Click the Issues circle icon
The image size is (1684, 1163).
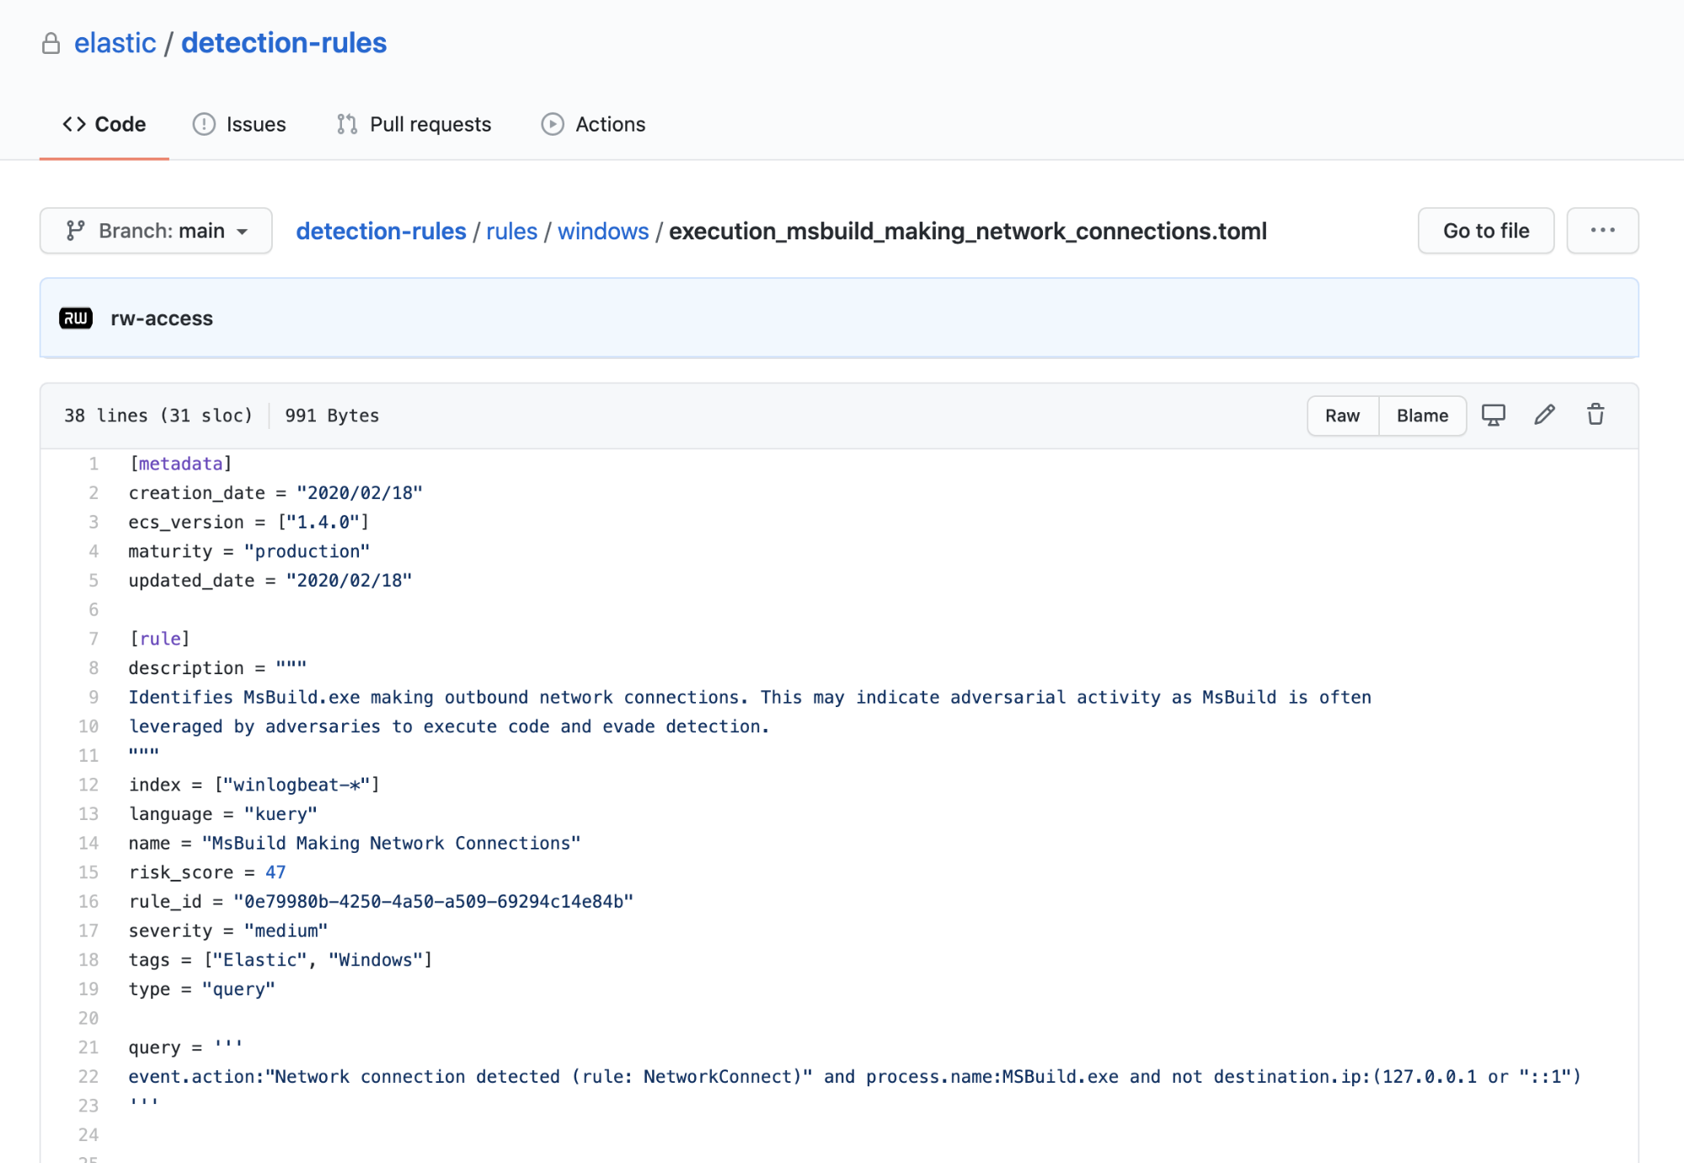204,125
